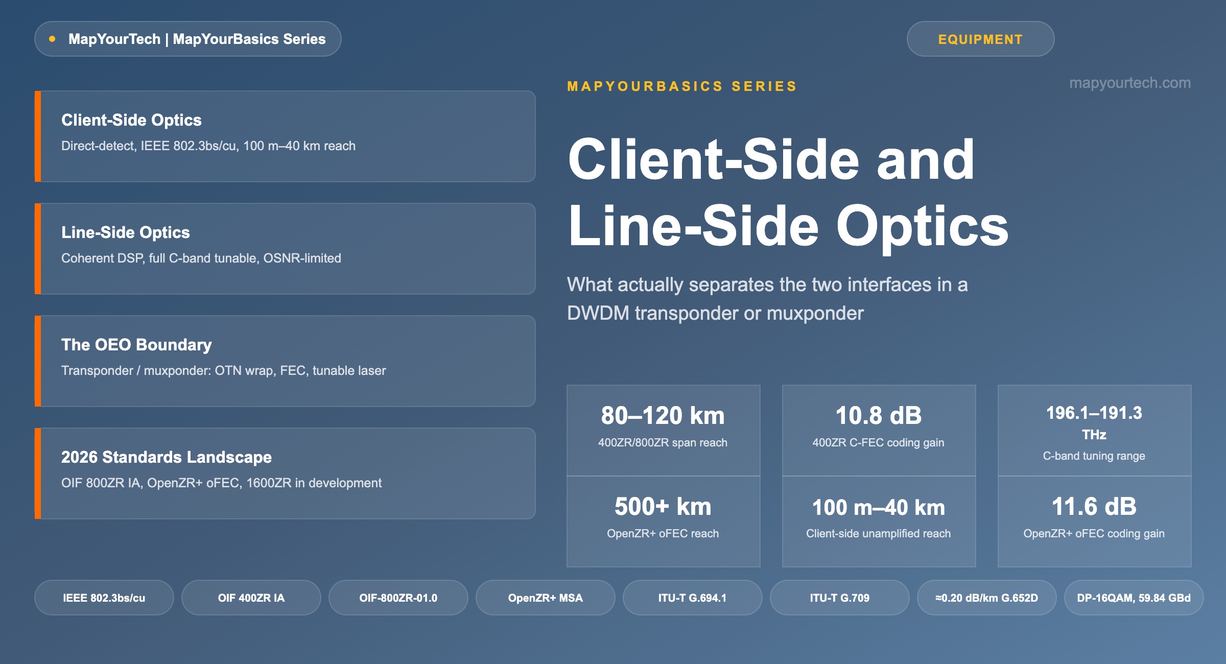Viewport: 1226px width, 664px height.
Task: Click the 10.8 dB C-FEC coding gain tile
Action: [879, 431]
